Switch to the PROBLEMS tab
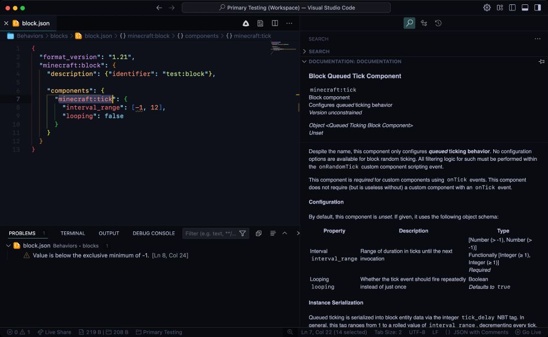Viewport: 548px width, 337px height. (22, 233)
